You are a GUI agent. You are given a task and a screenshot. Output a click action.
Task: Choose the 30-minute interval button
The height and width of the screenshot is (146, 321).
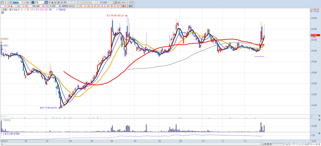(x=83, y=2)
